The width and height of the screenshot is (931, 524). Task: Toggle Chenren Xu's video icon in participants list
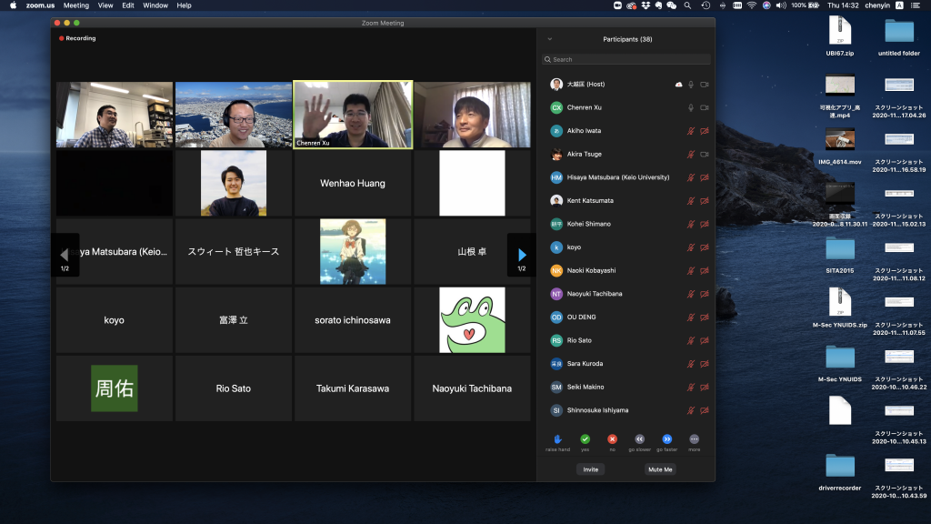click(705, 107)
